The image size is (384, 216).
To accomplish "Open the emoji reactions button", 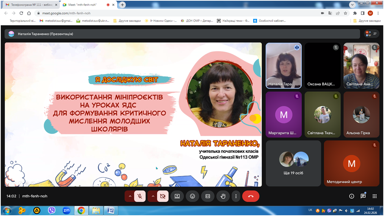I will (193, 196).
